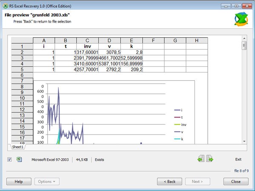Click 'Microsoft Excel 97-2003' file type text
This screenshot has height=191, width=255.
(x=50, y=160)
